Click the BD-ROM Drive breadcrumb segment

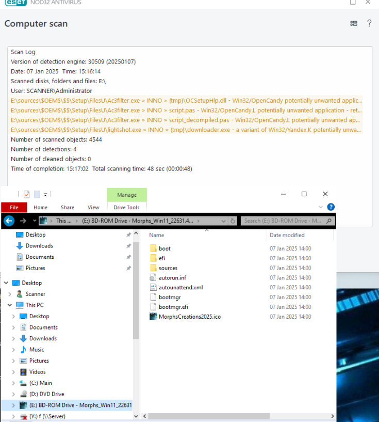pyautogui.click(x=138, y=221)
